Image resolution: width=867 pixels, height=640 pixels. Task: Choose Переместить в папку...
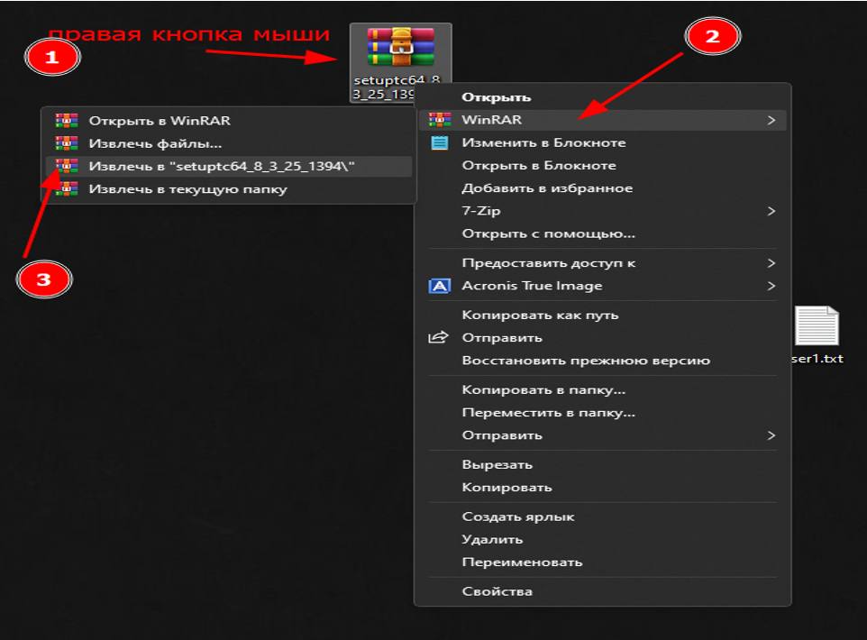(x=603, y=413)
